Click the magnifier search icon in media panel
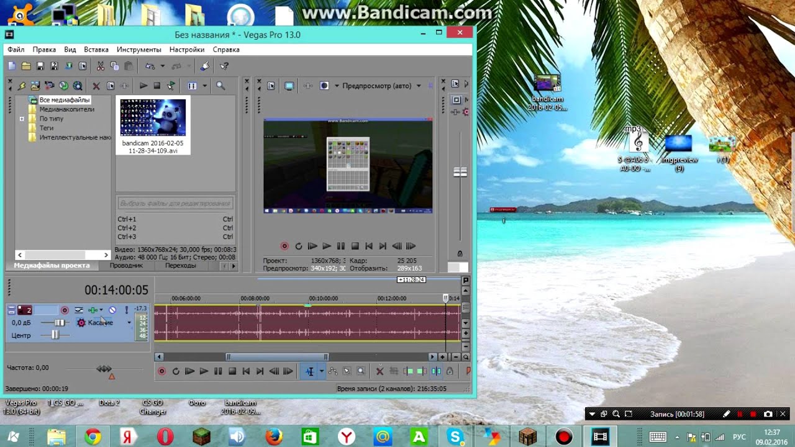The image size is (795, 447). pyautogui.click(x=220, y=86)
